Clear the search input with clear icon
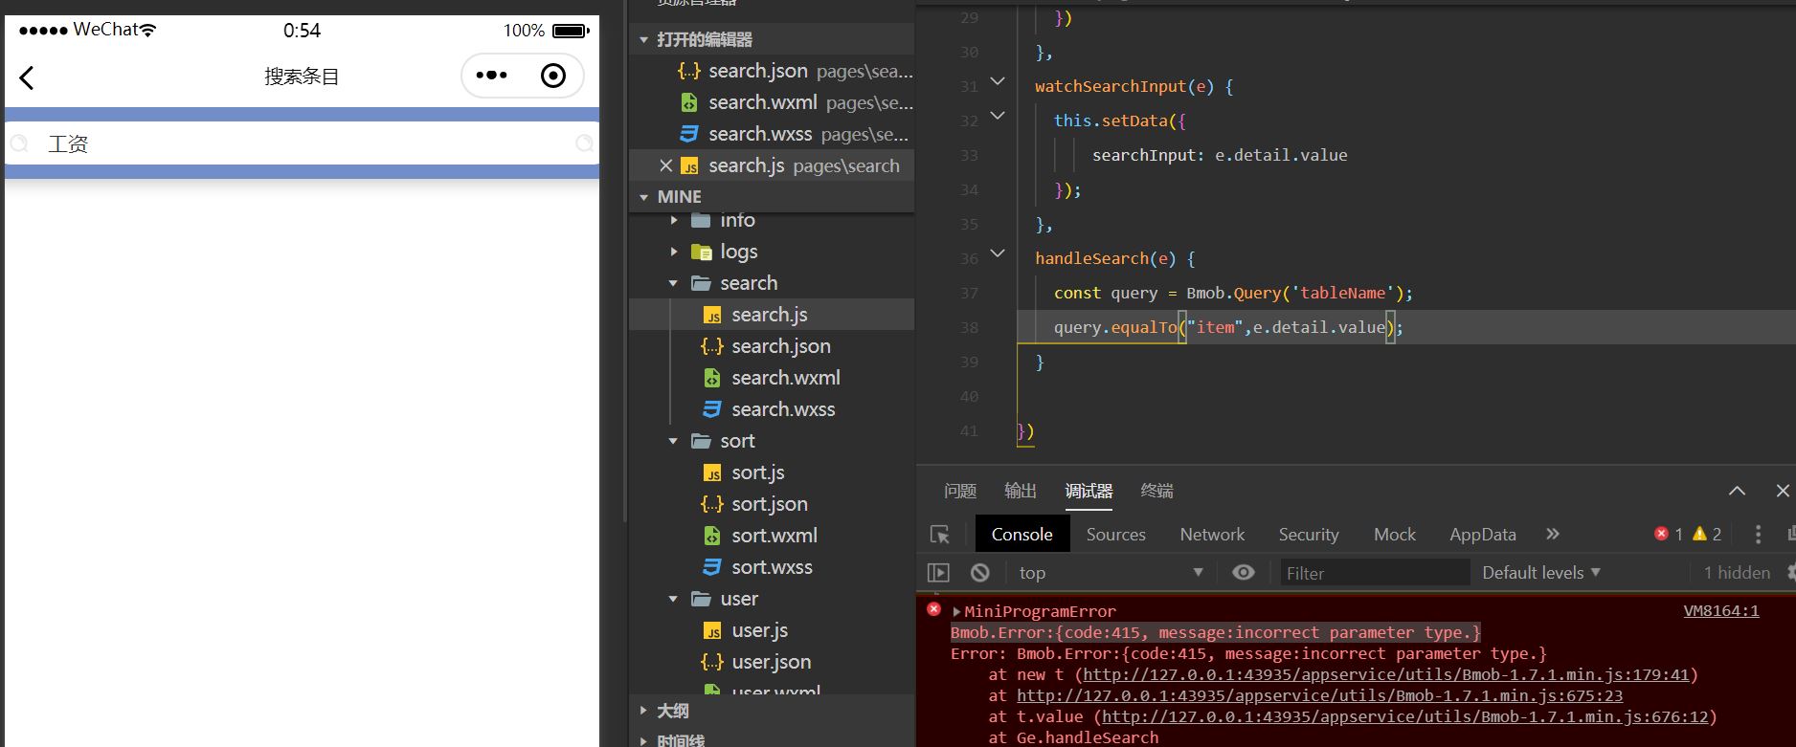Screen dimensions: 1796x747 584,143
